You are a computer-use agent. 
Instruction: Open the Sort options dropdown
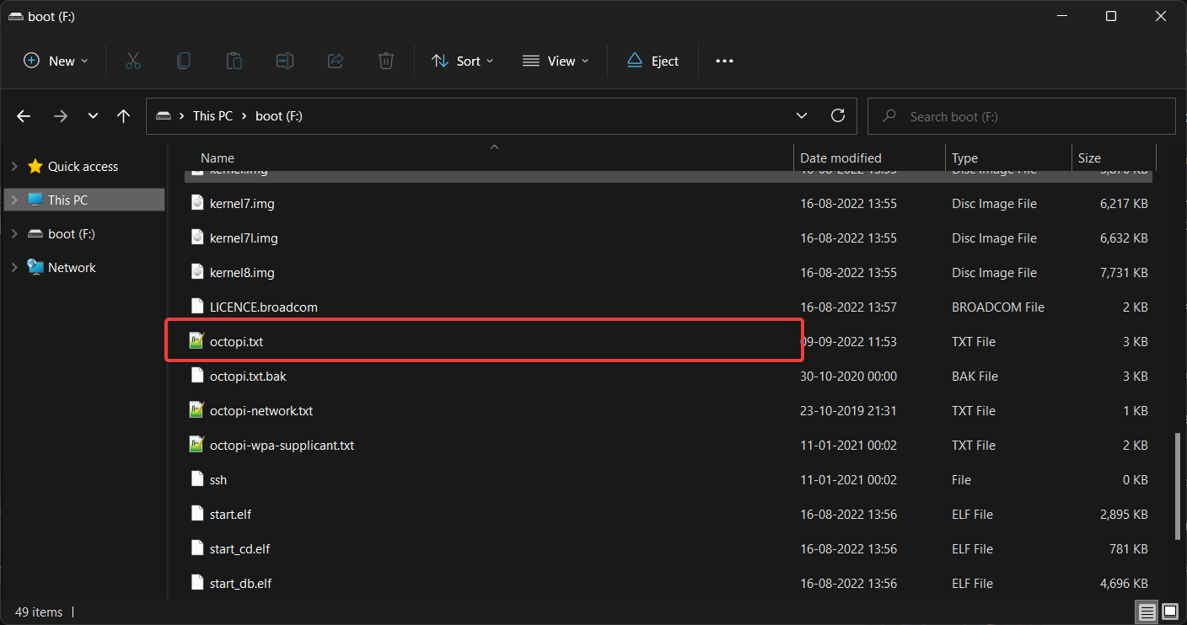[x=462, y=61]
